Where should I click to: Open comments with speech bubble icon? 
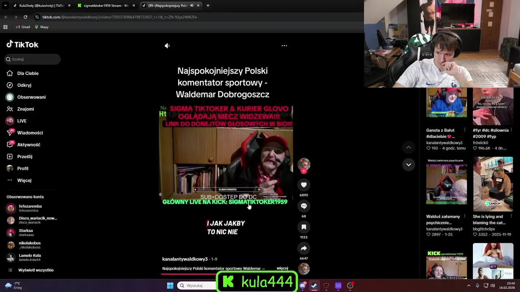[x=304, y=206]
